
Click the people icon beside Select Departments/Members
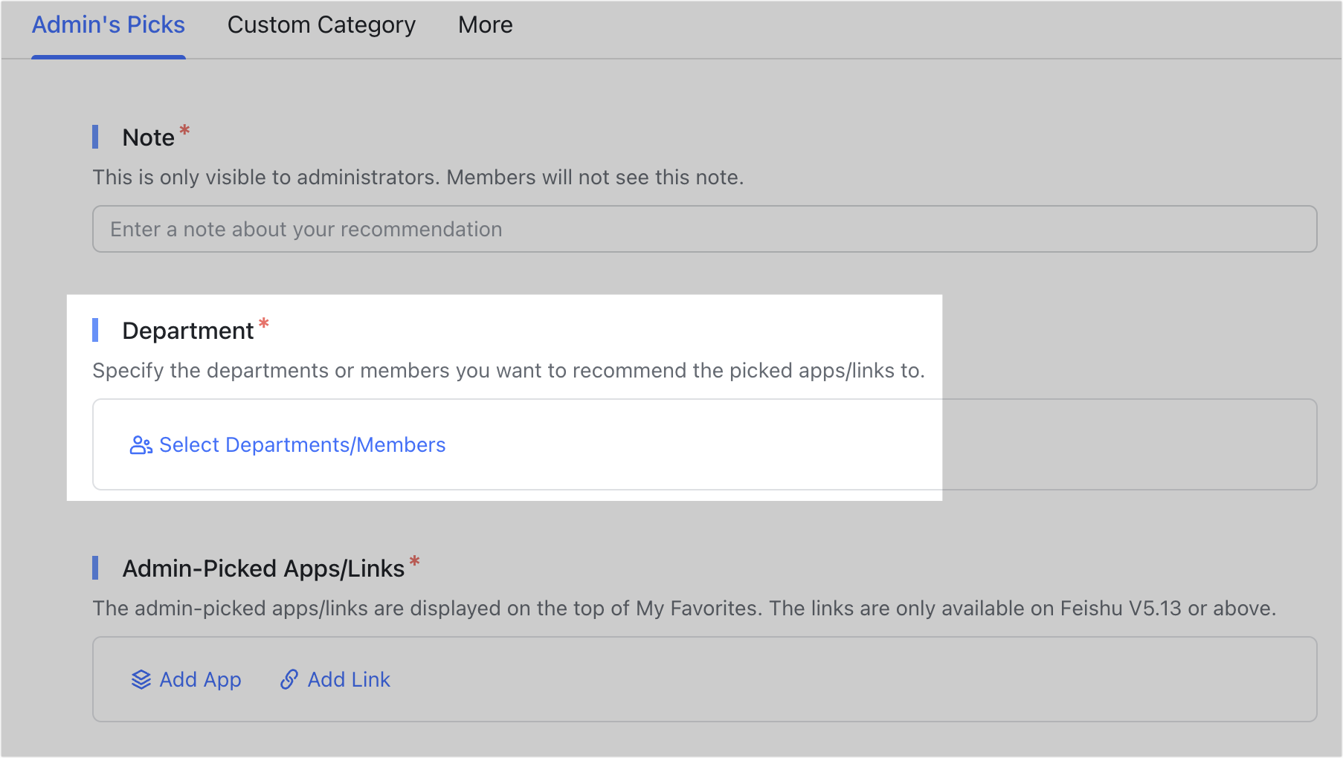click(x=141, y=445)
